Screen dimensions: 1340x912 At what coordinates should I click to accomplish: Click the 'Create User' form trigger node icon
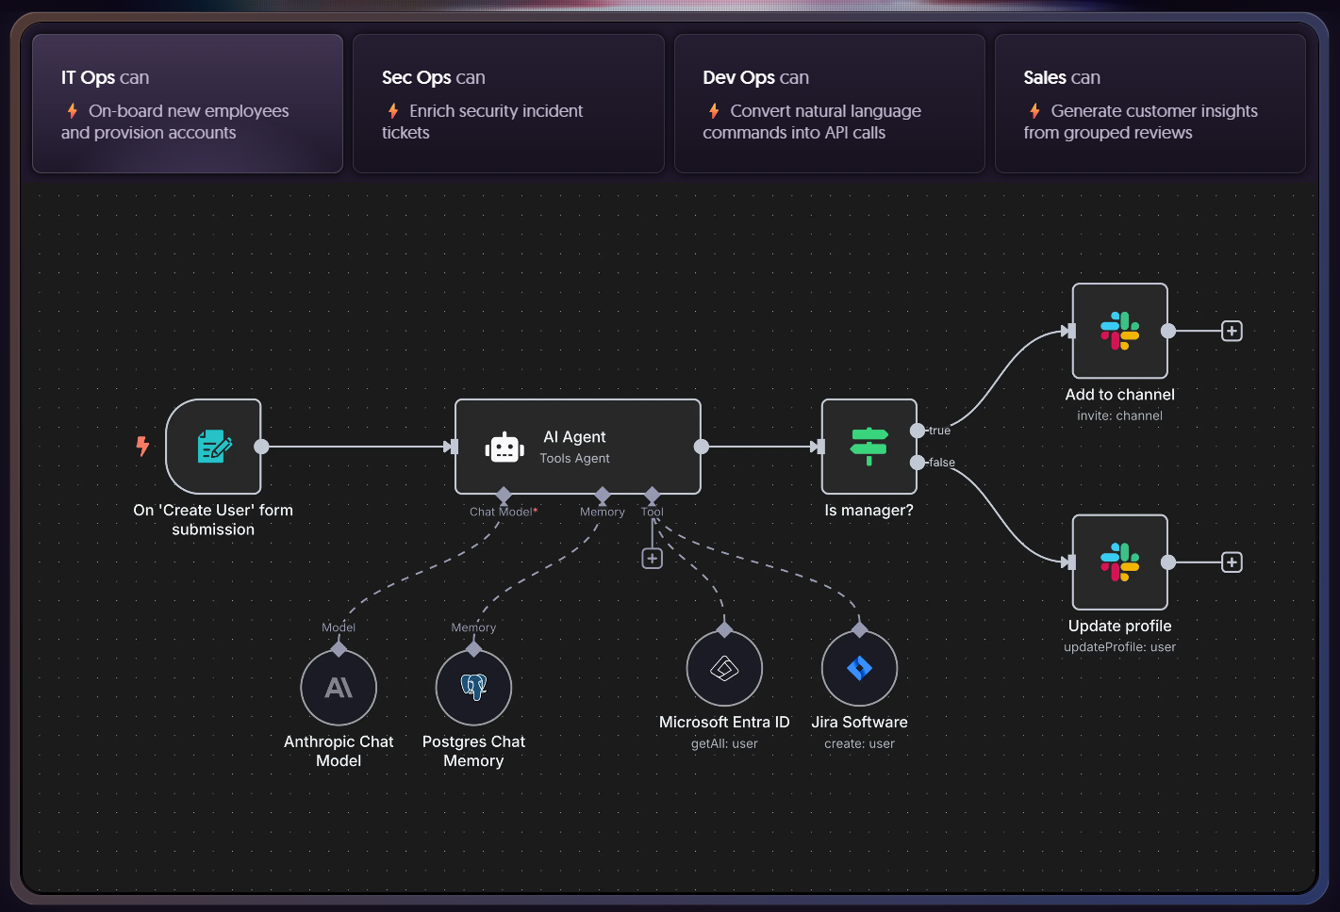tap(214, 447)
